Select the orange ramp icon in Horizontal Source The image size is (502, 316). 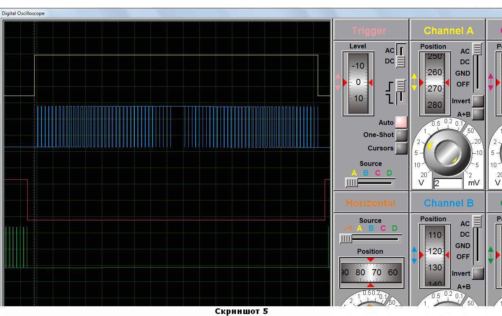pos(347,229)
